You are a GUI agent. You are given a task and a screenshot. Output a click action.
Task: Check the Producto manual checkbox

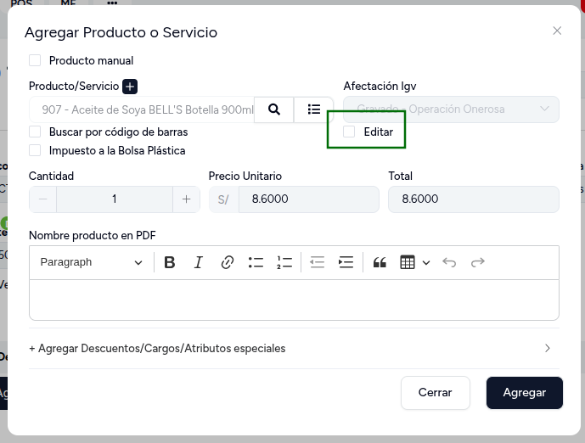tap(35, 60)
